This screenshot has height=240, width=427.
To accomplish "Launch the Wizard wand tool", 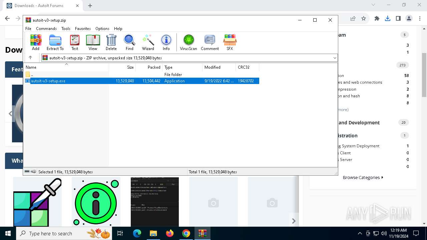I will [148, 42].
